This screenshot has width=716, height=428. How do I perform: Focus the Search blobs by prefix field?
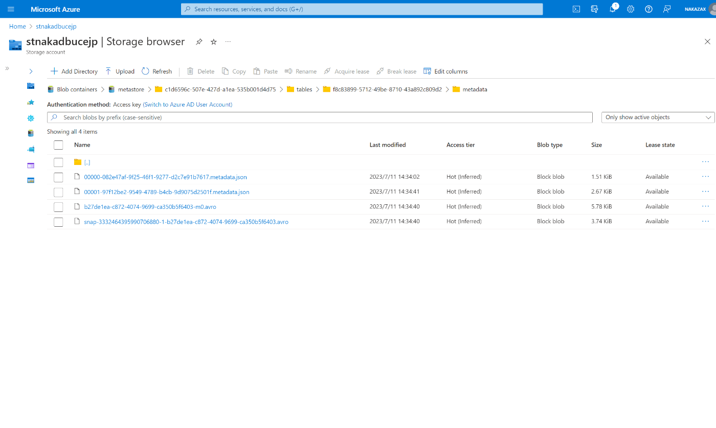coord(320,117)
